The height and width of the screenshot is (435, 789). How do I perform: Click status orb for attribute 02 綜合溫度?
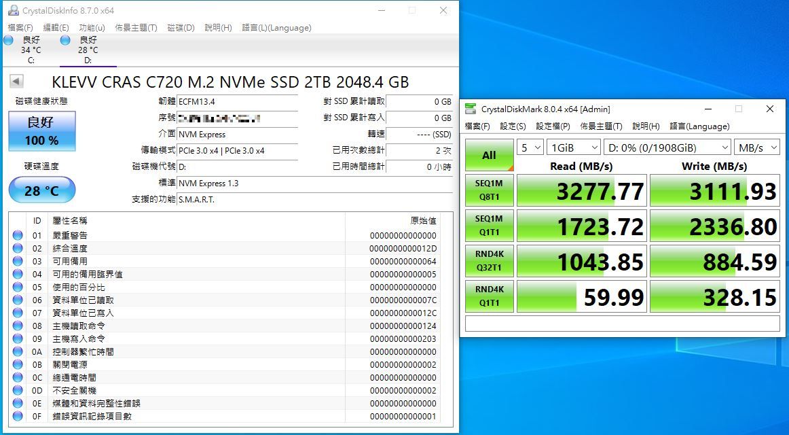point(18,248)
